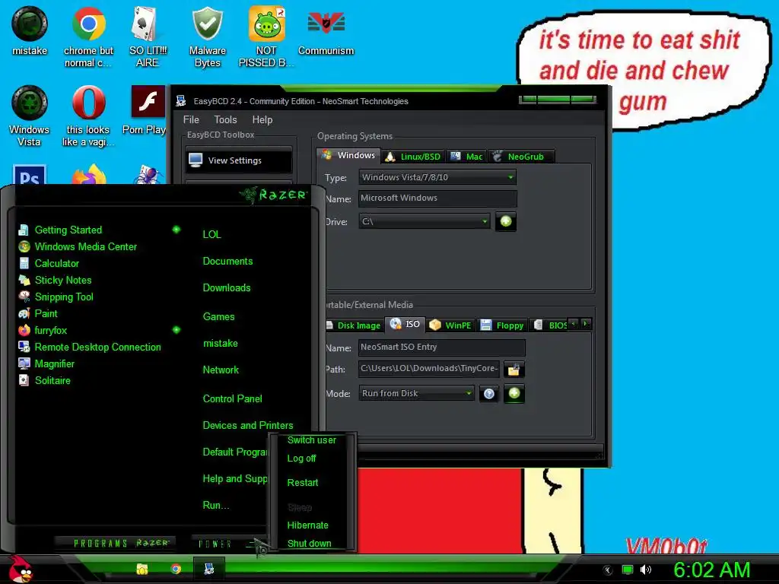The height and width of the screenshot is (584, 779).
Task: Open the Windows Vista recycle bin icon
Action: (30, 116)
